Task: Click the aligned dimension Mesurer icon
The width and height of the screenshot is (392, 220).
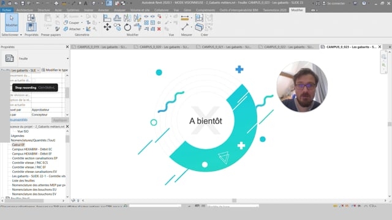Action: click(185, 18)
